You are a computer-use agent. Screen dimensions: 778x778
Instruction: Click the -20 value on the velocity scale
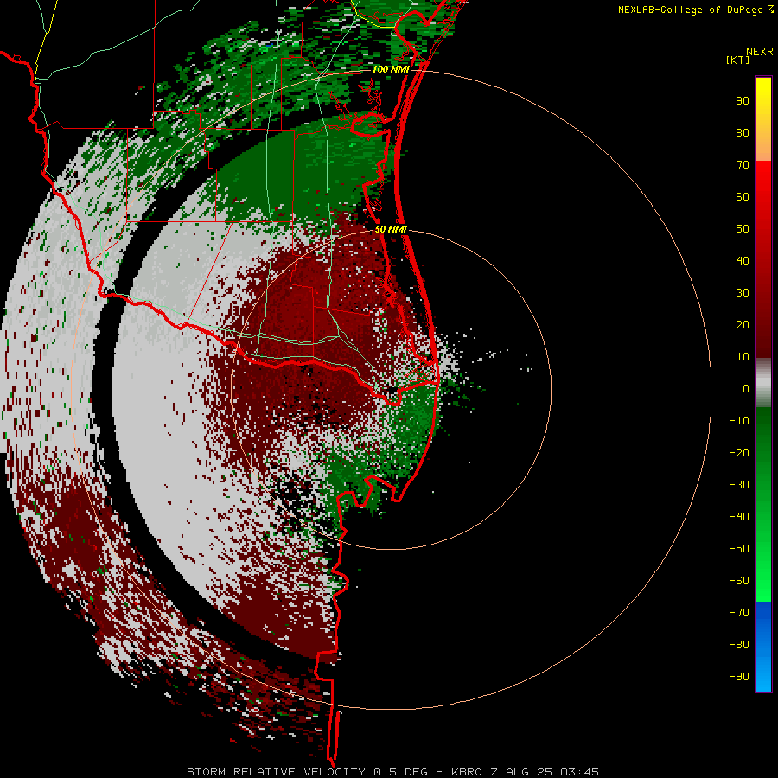739,453
